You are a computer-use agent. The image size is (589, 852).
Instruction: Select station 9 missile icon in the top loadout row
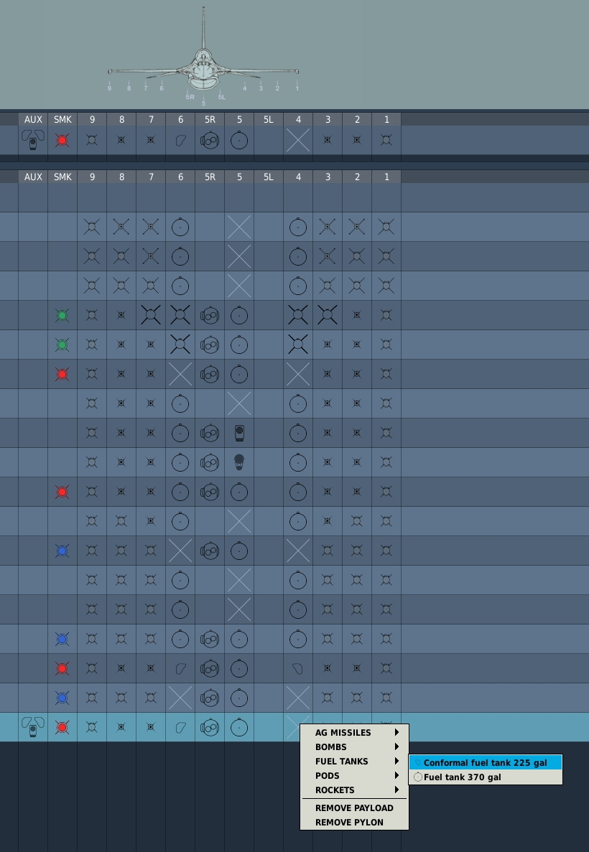tap(92, 140)
